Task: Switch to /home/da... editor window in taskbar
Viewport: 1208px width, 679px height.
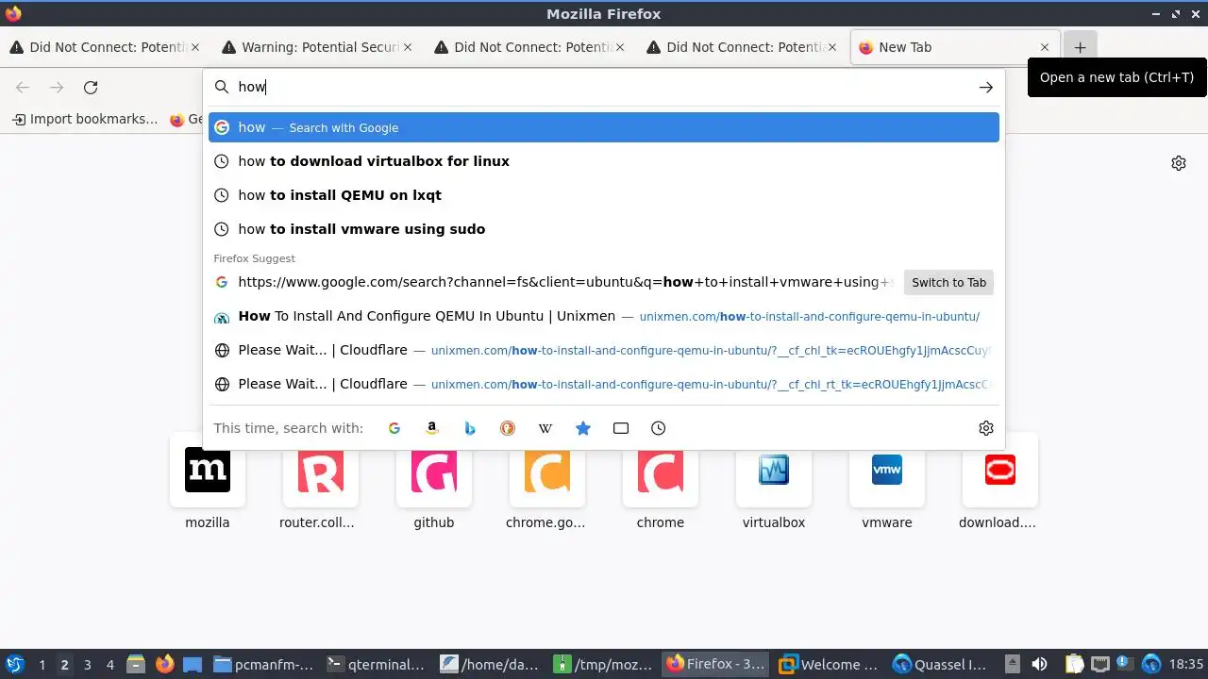Action: click(490, 664)
